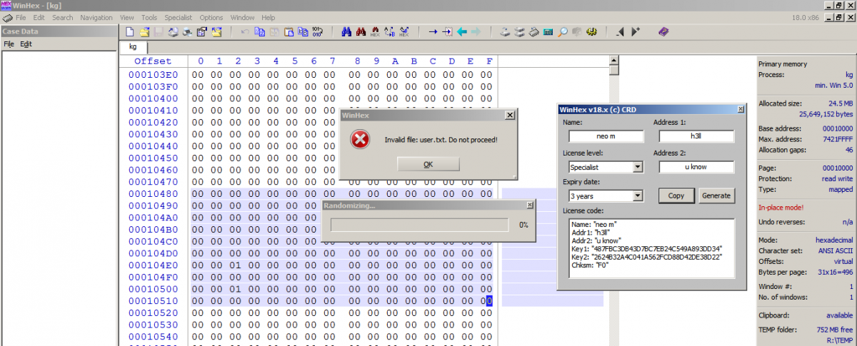This screenshot has height=346, width=857.
Task: Open the Calculator toolbar icon
Action: [548, 32]
